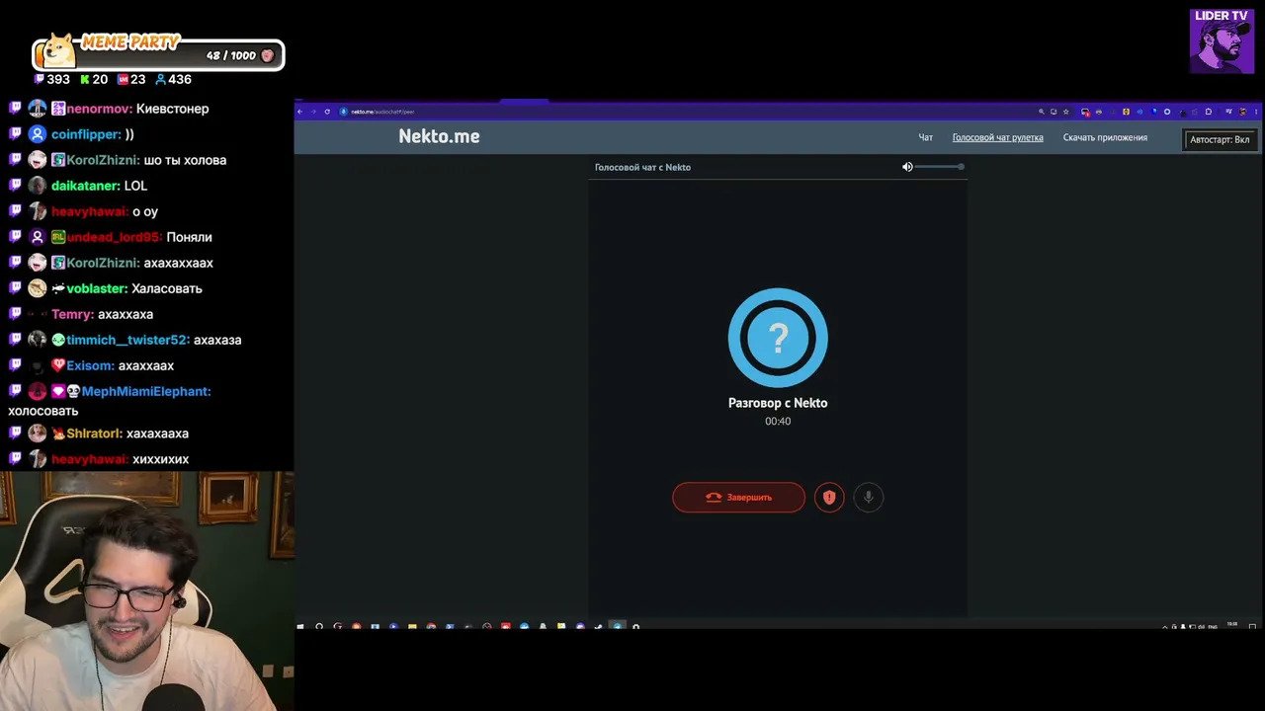Click coinflipper's blue chat avatar
The image size is (1265, 711).
point(37,134)
